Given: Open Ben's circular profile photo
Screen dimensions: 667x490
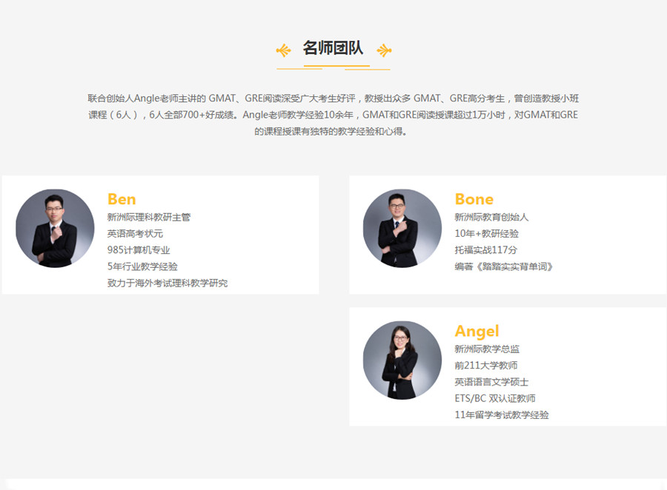Looking at the screenshot, I should click(55, 228).
